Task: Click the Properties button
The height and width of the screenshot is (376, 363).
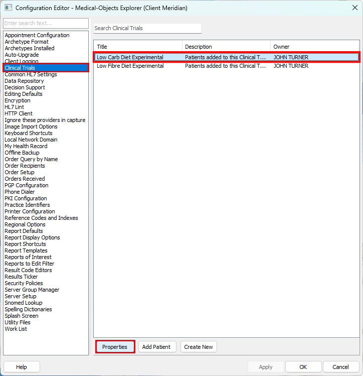Action: coord(115,347)
